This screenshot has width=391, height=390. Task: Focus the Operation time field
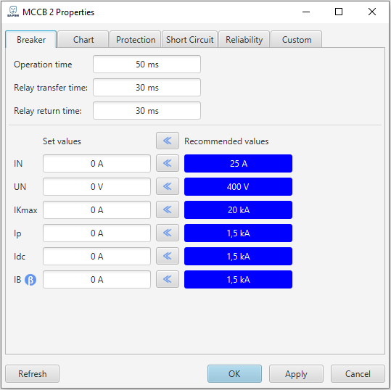click(147, 65)
